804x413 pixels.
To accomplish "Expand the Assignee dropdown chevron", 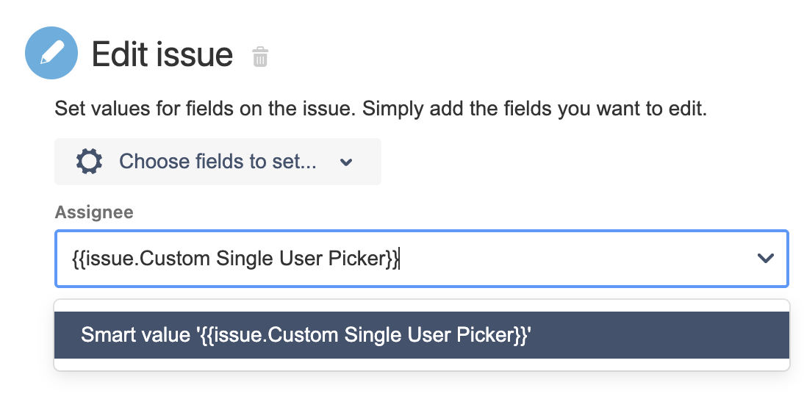I will 765,258.
